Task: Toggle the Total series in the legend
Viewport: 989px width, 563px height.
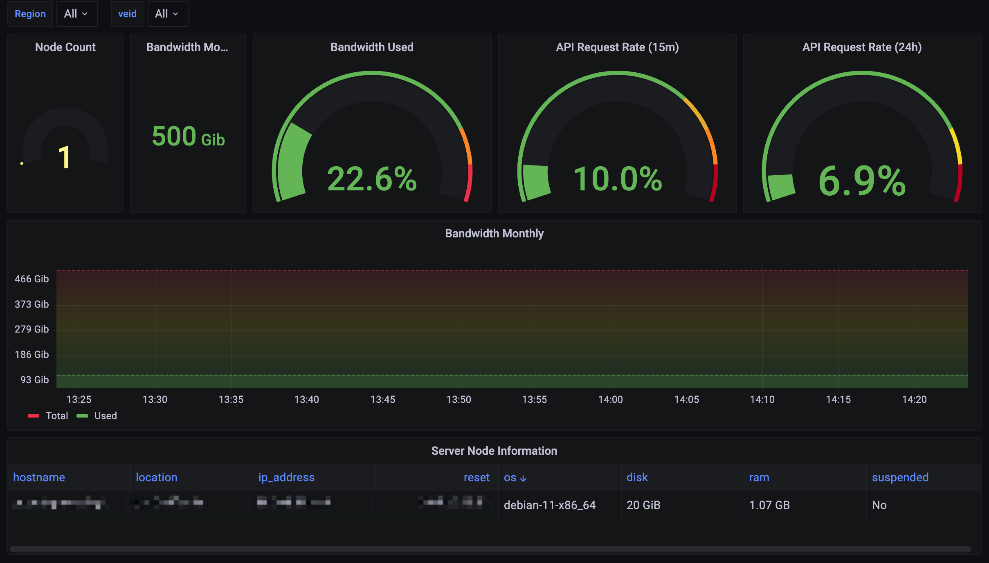Action: pos(57,416)
